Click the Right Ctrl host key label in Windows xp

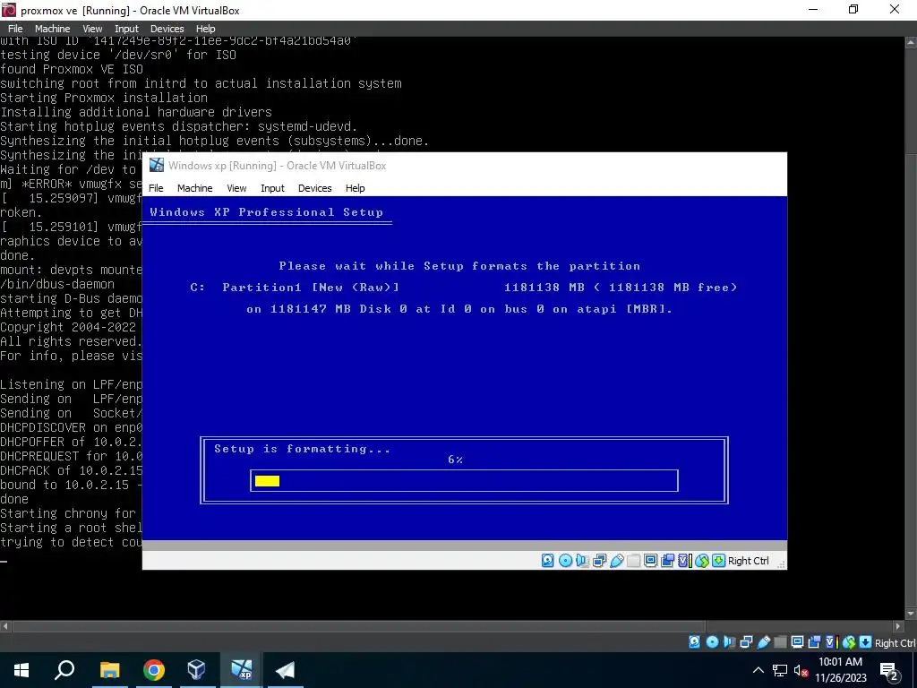coord(748,561)
